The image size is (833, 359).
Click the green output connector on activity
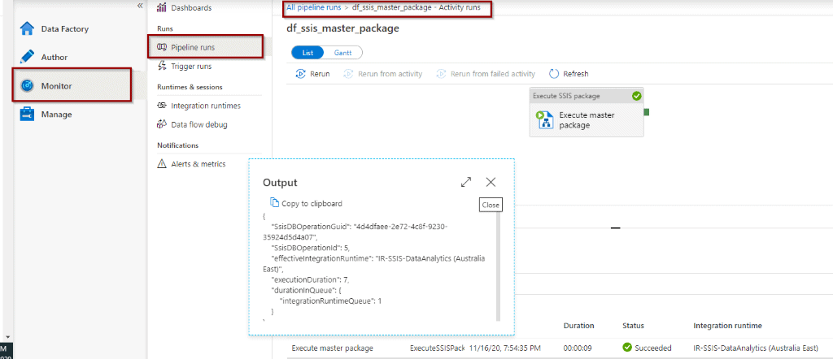click(647, 112)
